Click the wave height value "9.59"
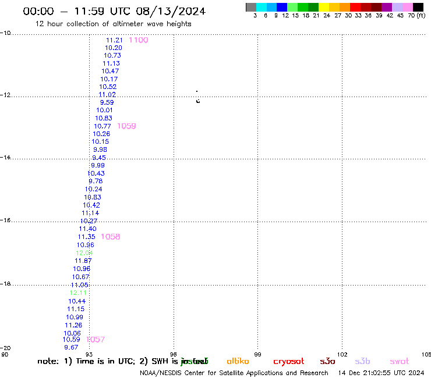 [107, 102]
